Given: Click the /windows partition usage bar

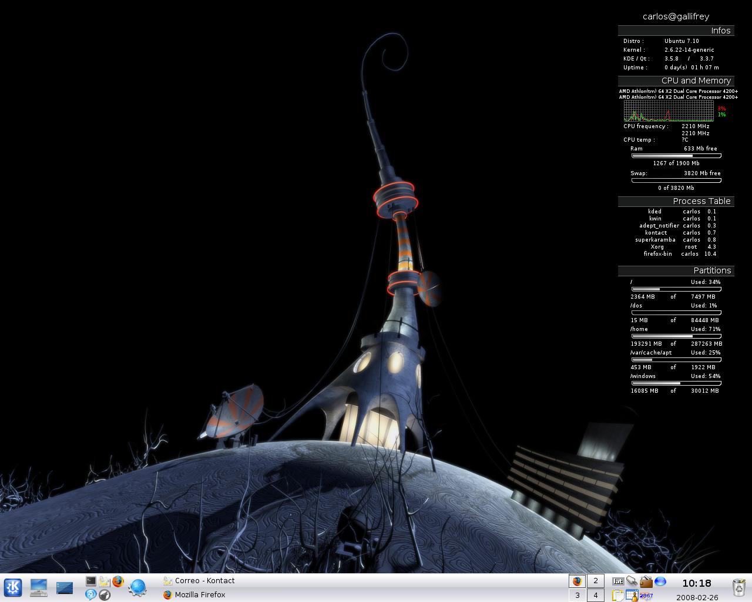Looking at the screenshot, I should click(x=676, y=383).
